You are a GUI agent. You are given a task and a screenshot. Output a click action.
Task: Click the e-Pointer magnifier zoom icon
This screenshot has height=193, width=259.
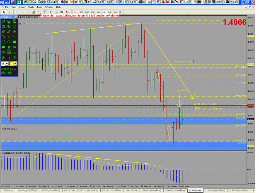15,52
